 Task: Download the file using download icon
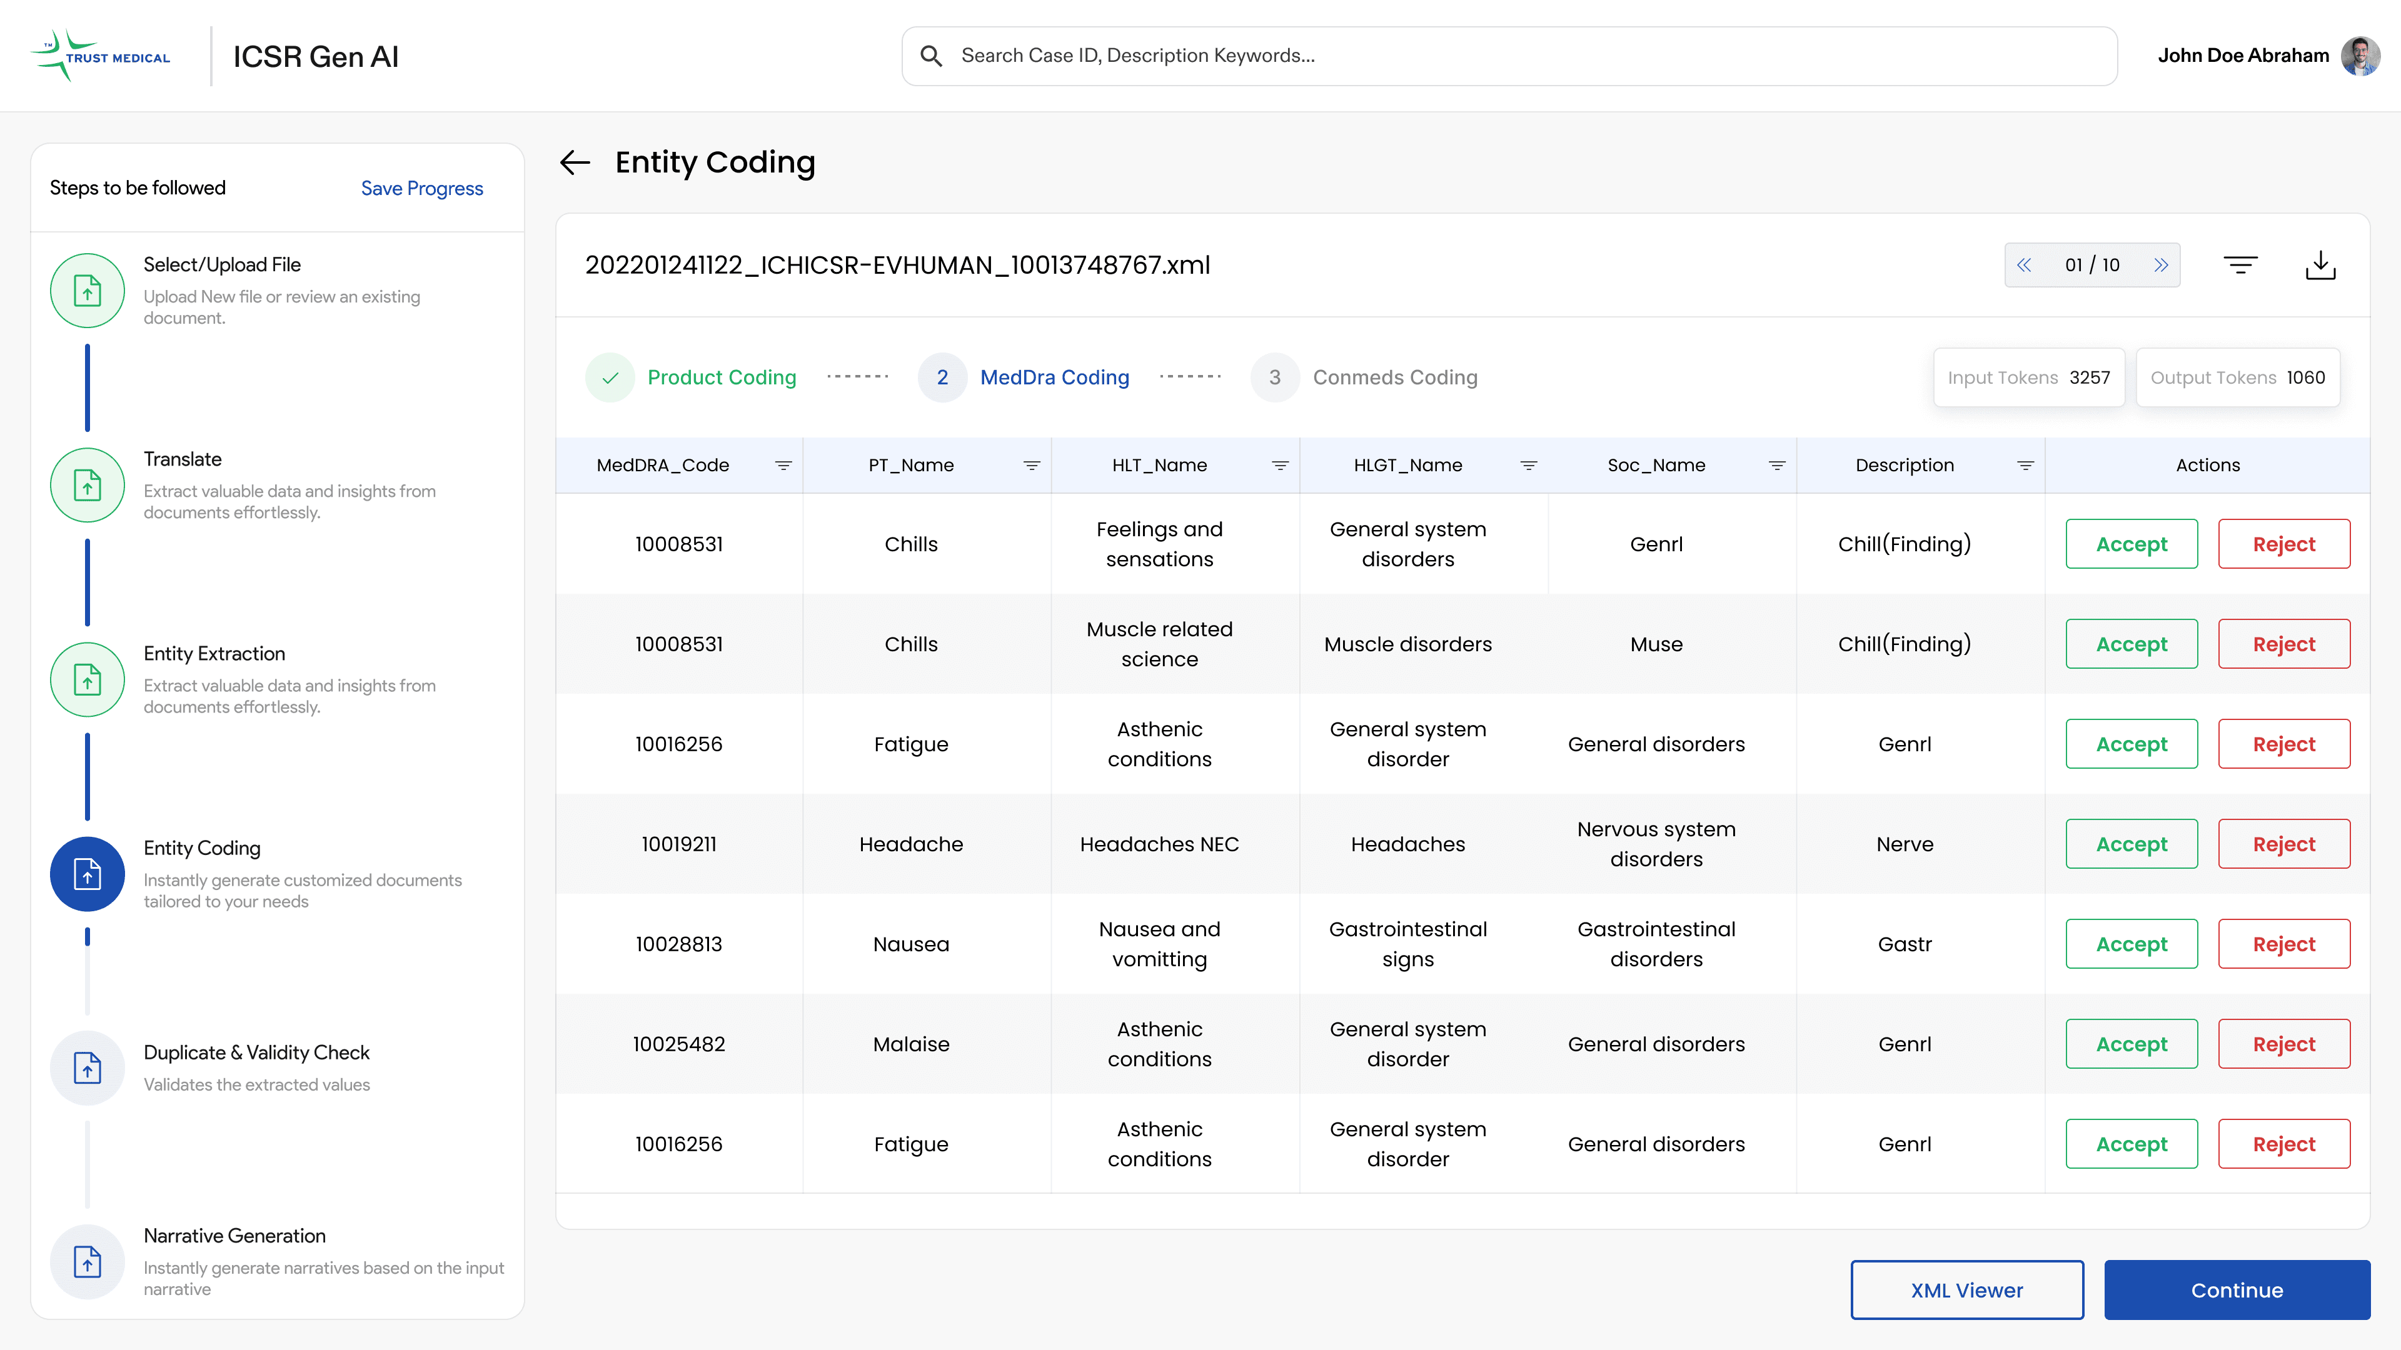click(2320, 266)
